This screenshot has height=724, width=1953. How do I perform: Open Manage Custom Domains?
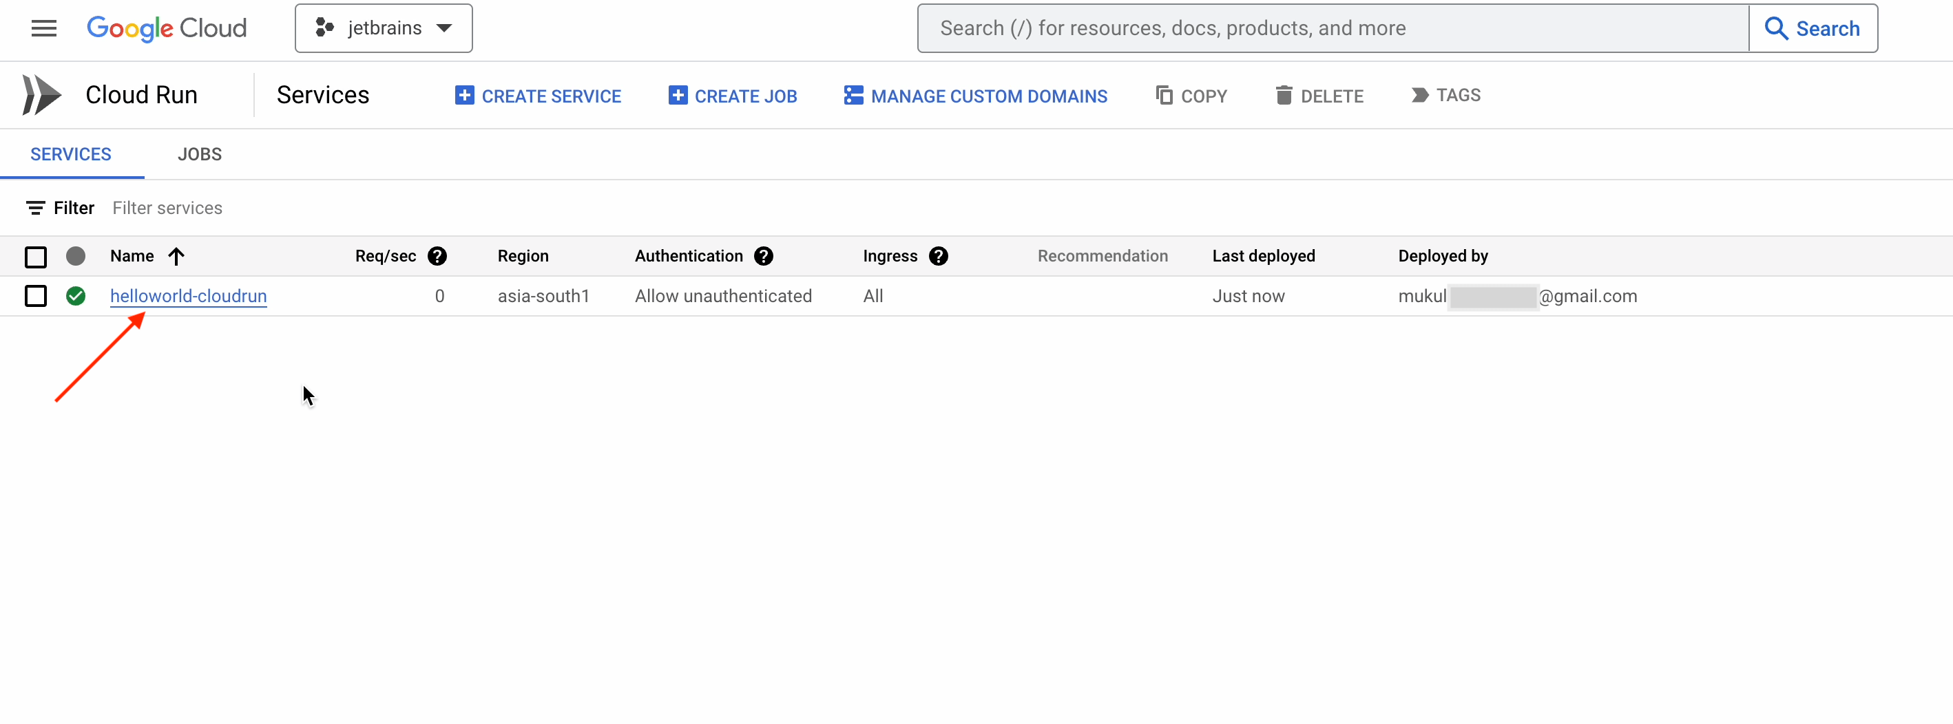pos(976,96)
